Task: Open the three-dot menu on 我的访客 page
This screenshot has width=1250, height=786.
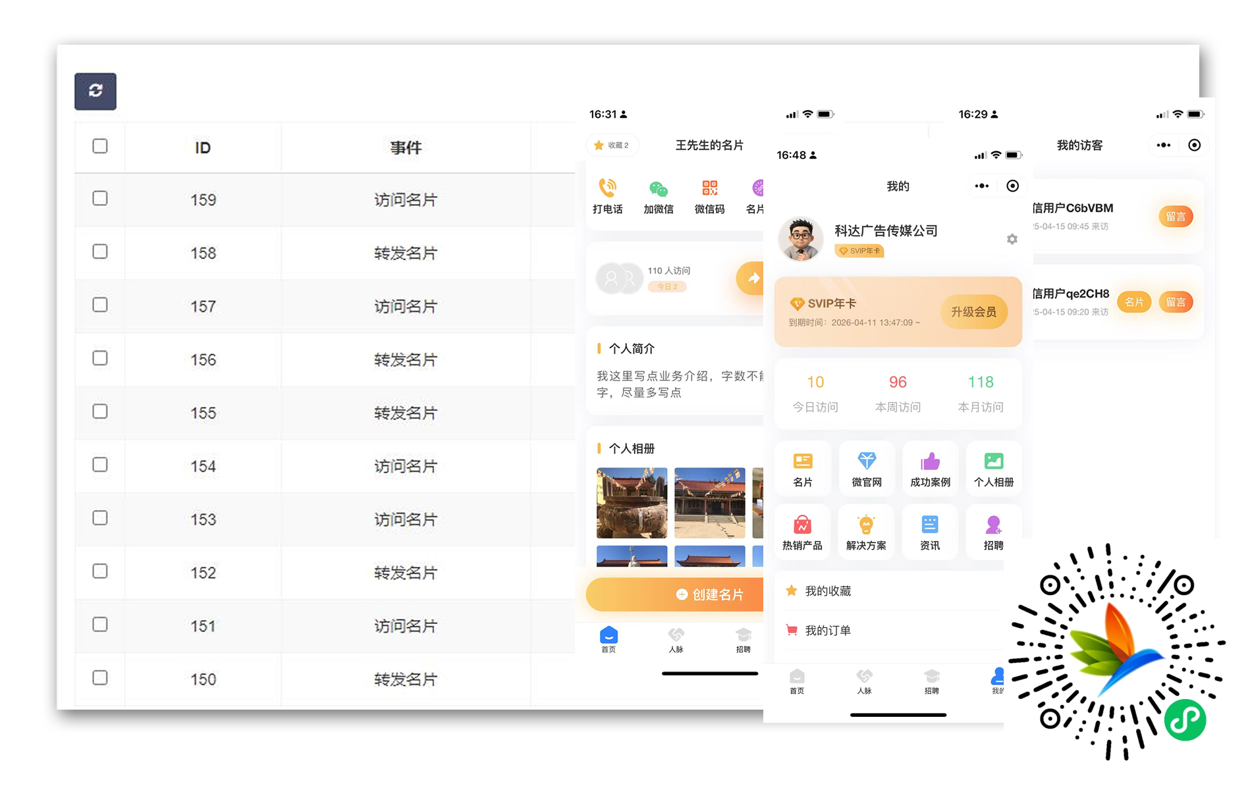Action: click(1163, 145)
